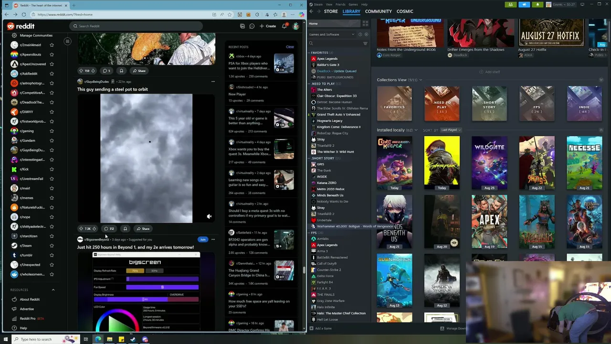The width and height of the screenshot is (611, 344).
Task: Open Cosmic account dropdown in Steam
Action: pyautogui.click(x=562, y=5)
